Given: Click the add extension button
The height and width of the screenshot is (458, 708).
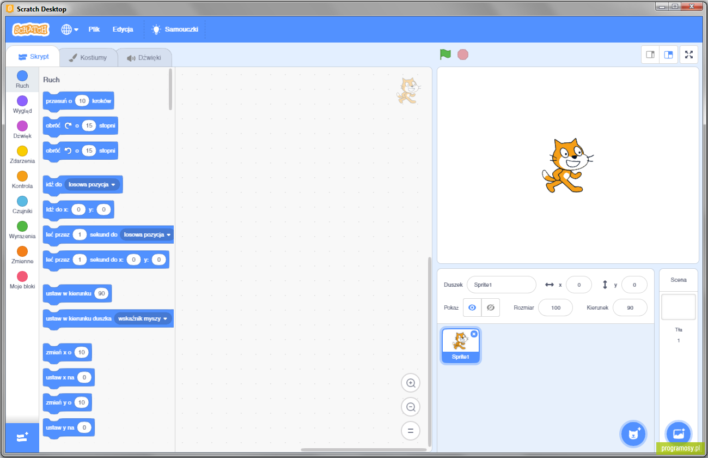Looking at the screenshot, I should 22,437.
